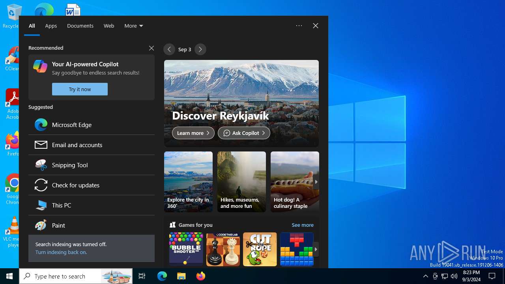505x284 pixels.
Task: Launch the Snipping Tool
Action: [92, 165]
